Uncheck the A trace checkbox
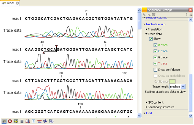 pos(155,45)
